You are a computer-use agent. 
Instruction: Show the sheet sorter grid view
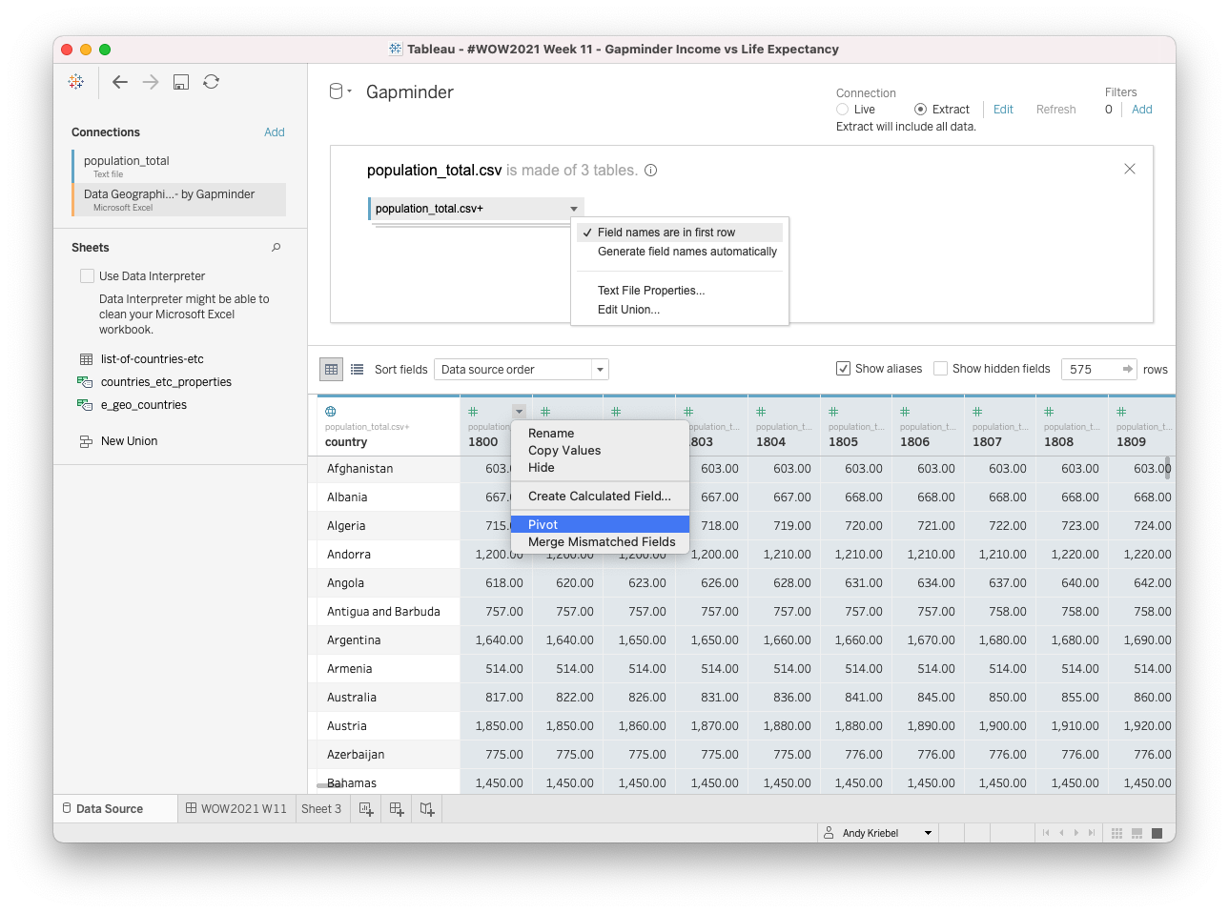click(x=1116, y=833)
